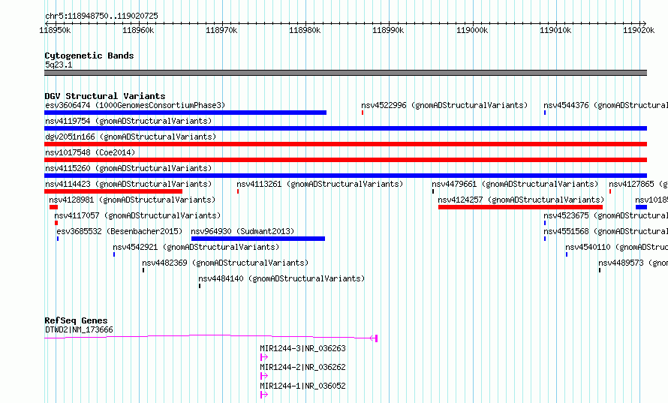Click the nsv4124257 red variant bar
Viewport: 668px width, 403px height.
point(520,207)
